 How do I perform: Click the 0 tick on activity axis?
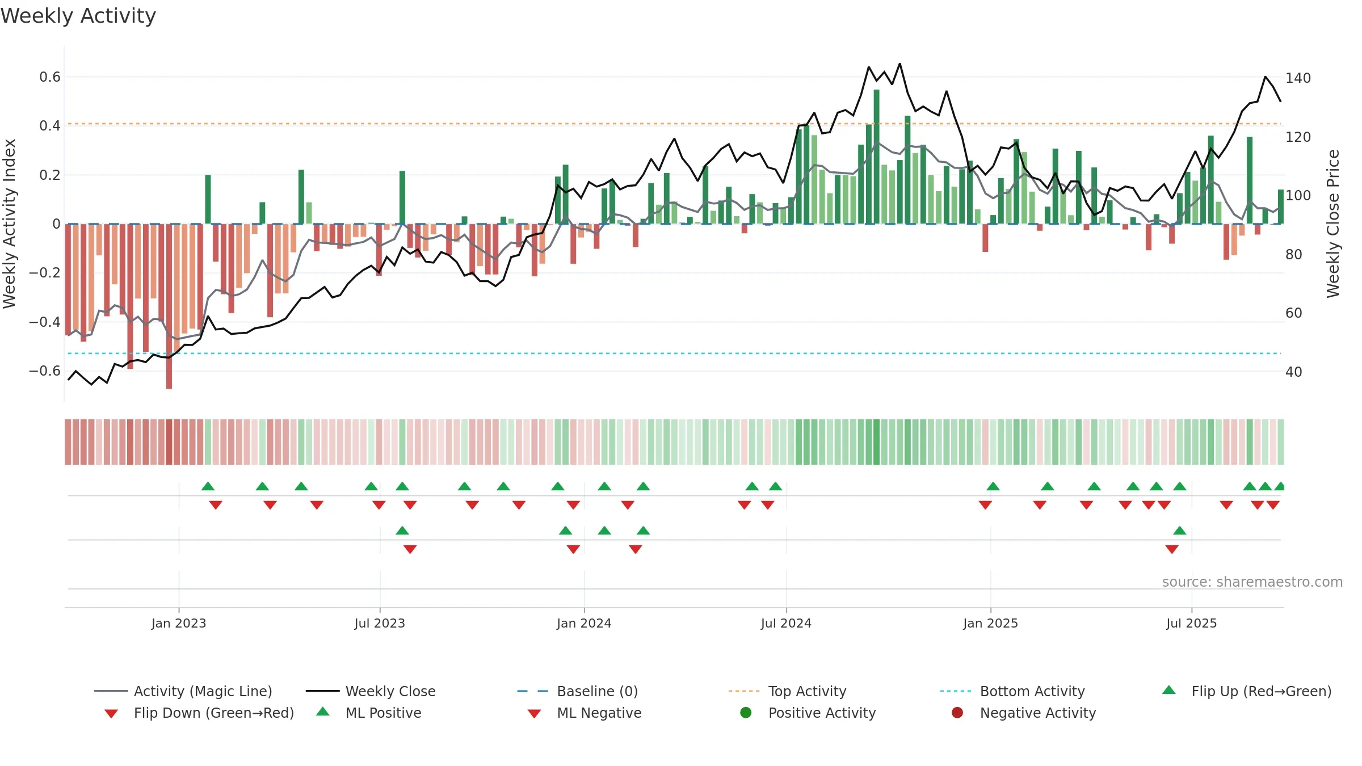56,224
